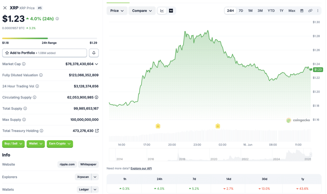Screen dimensions: 327x194
Task: Switch to the TradingView chart icon
Action: [171, 11]
